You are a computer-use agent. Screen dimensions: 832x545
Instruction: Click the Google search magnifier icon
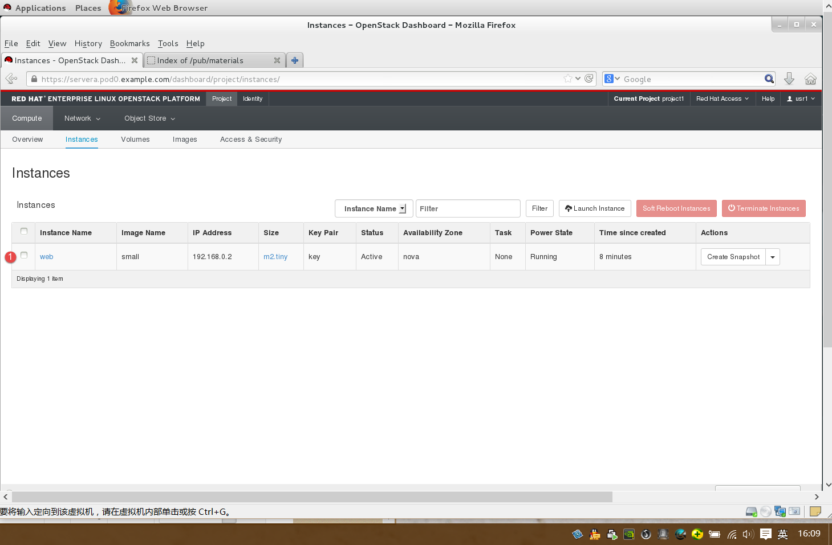(769, 79)
